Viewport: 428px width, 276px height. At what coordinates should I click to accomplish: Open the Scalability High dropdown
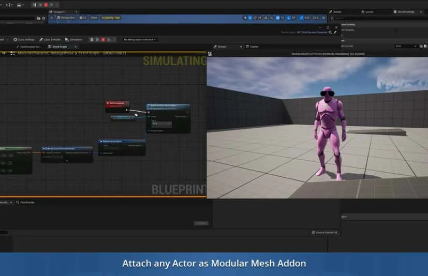(109, 18)
